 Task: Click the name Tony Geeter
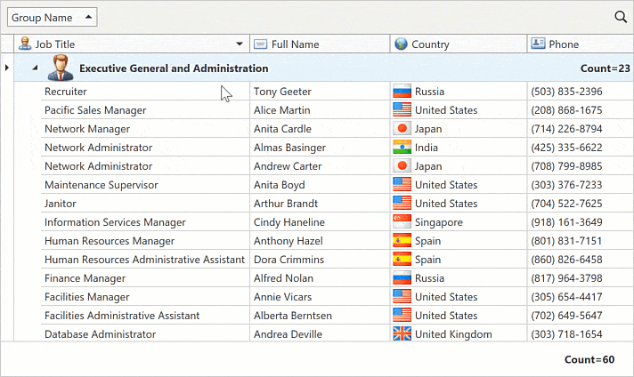point(282,92)
